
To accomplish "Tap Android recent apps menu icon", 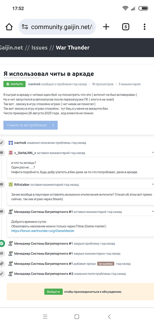I will [x=45, y=317].
